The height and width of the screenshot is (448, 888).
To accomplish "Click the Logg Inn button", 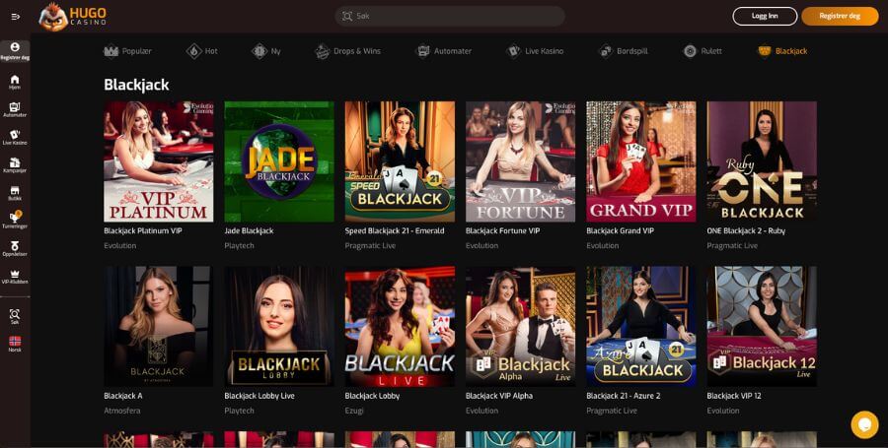I will click(x=765, y=17).
